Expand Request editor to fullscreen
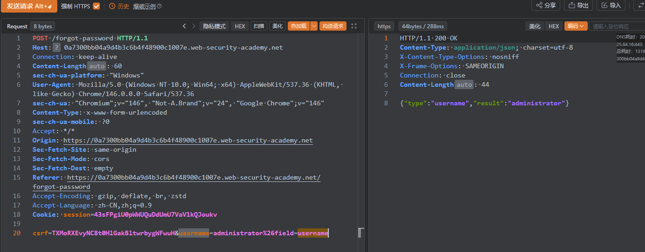 click(x=354, y=26)
